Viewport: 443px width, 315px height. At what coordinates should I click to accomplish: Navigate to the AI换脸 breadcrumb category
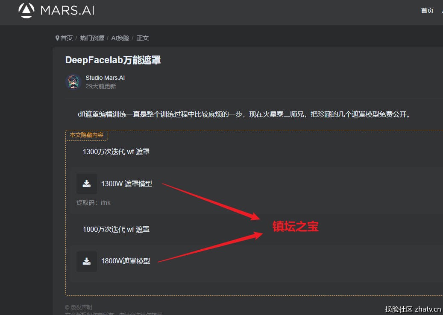[x=120, y=38]
